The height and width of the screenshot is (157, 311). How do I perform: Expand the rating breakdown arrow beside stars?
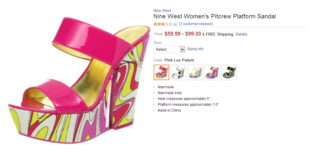[175, 24]
